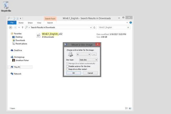Switch to the View ribbon tab
The height and width of the screenshot is (114, 171).
tap(39, 23)
